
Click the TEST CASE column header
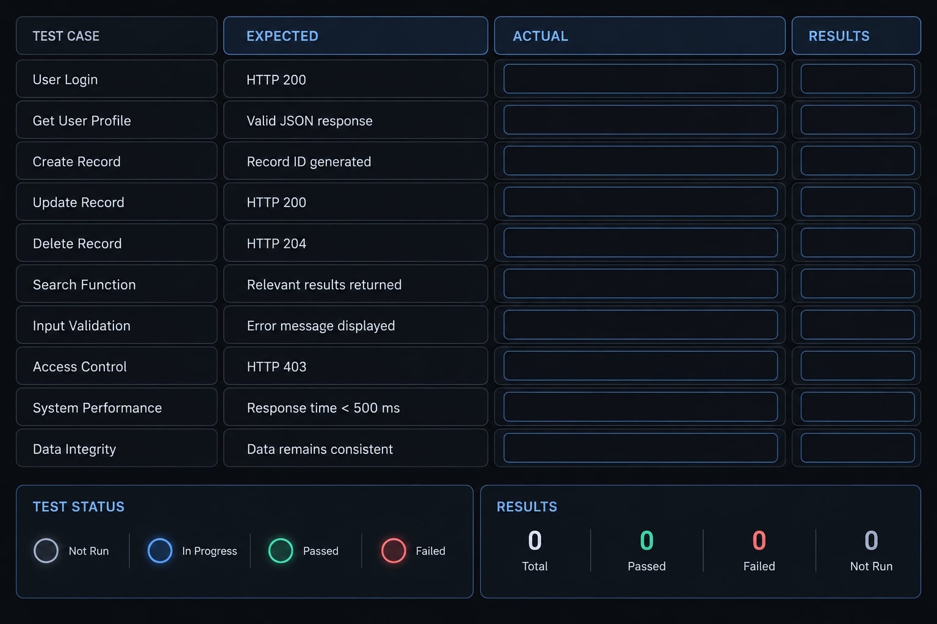point(117,36)
